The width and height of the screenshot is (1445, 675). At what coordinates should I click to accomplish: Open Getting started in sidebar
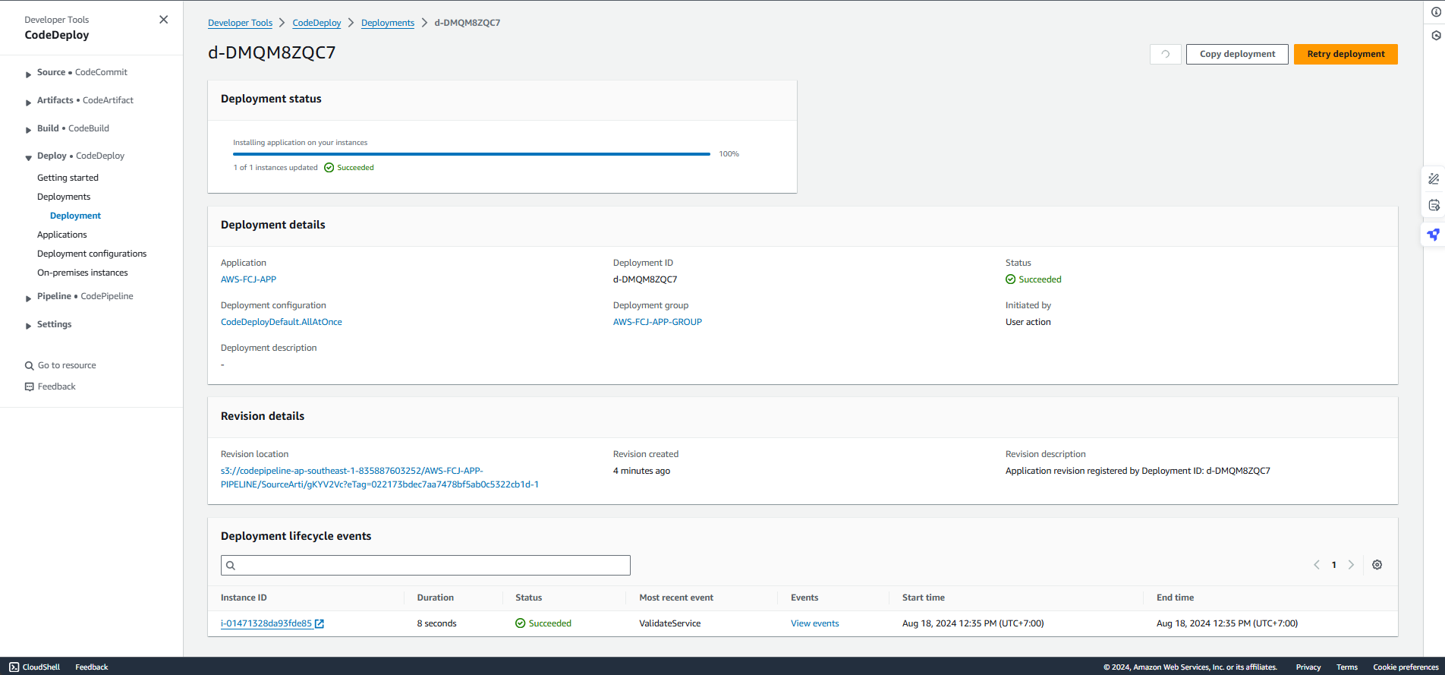click(68, 178)
